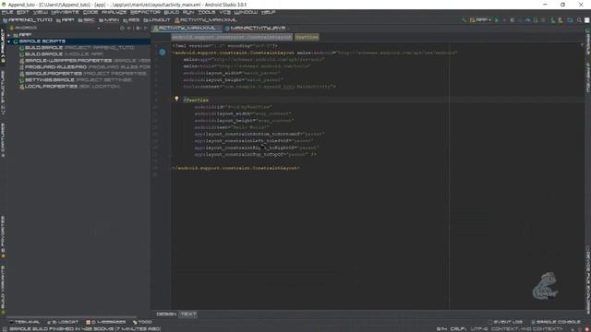The height and width of the screenshot is (332, 591).
Task: Click the ConstraintLayout breadcrumb above editor
Action: [232, 37]
